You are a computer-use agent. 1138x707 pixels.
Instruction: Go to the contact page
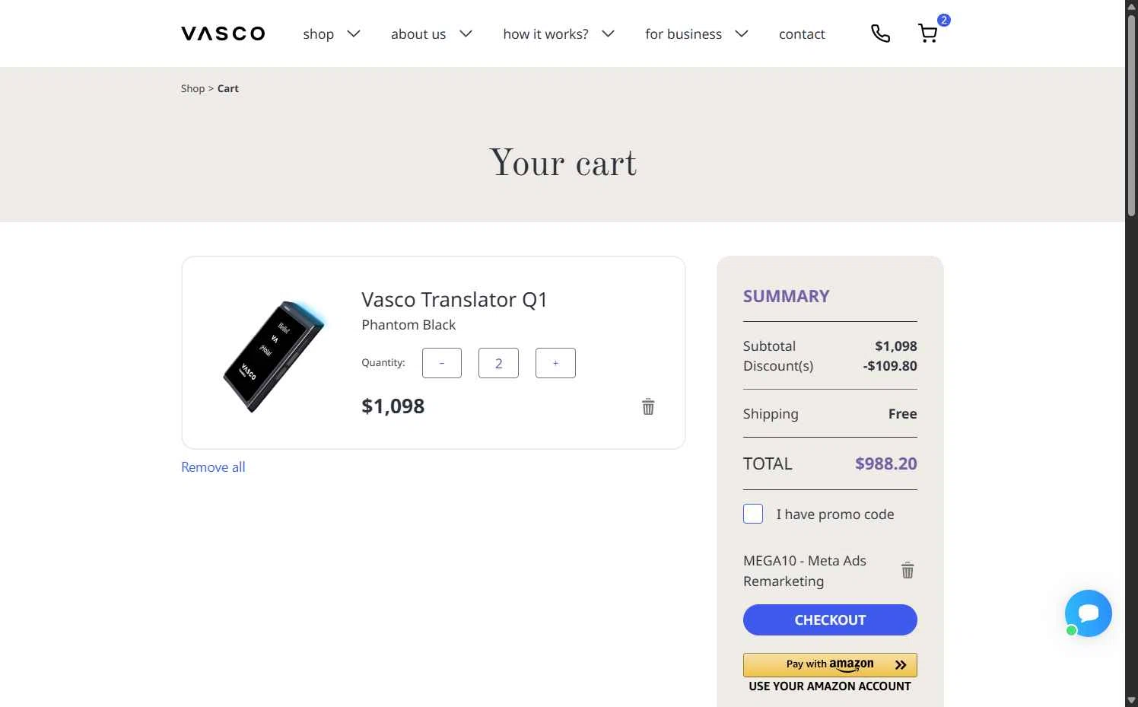pyautogui.click(x=802, y=33)
